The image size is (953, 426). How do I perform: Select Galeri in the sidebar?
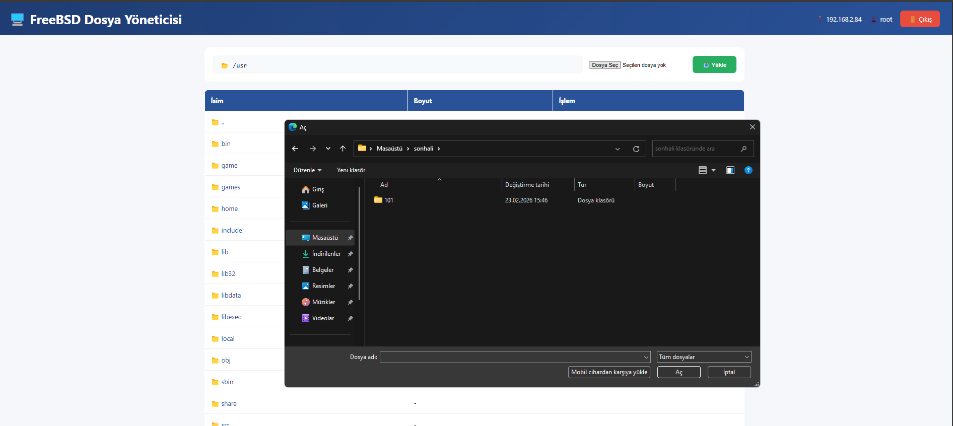(x=320, y=205)
